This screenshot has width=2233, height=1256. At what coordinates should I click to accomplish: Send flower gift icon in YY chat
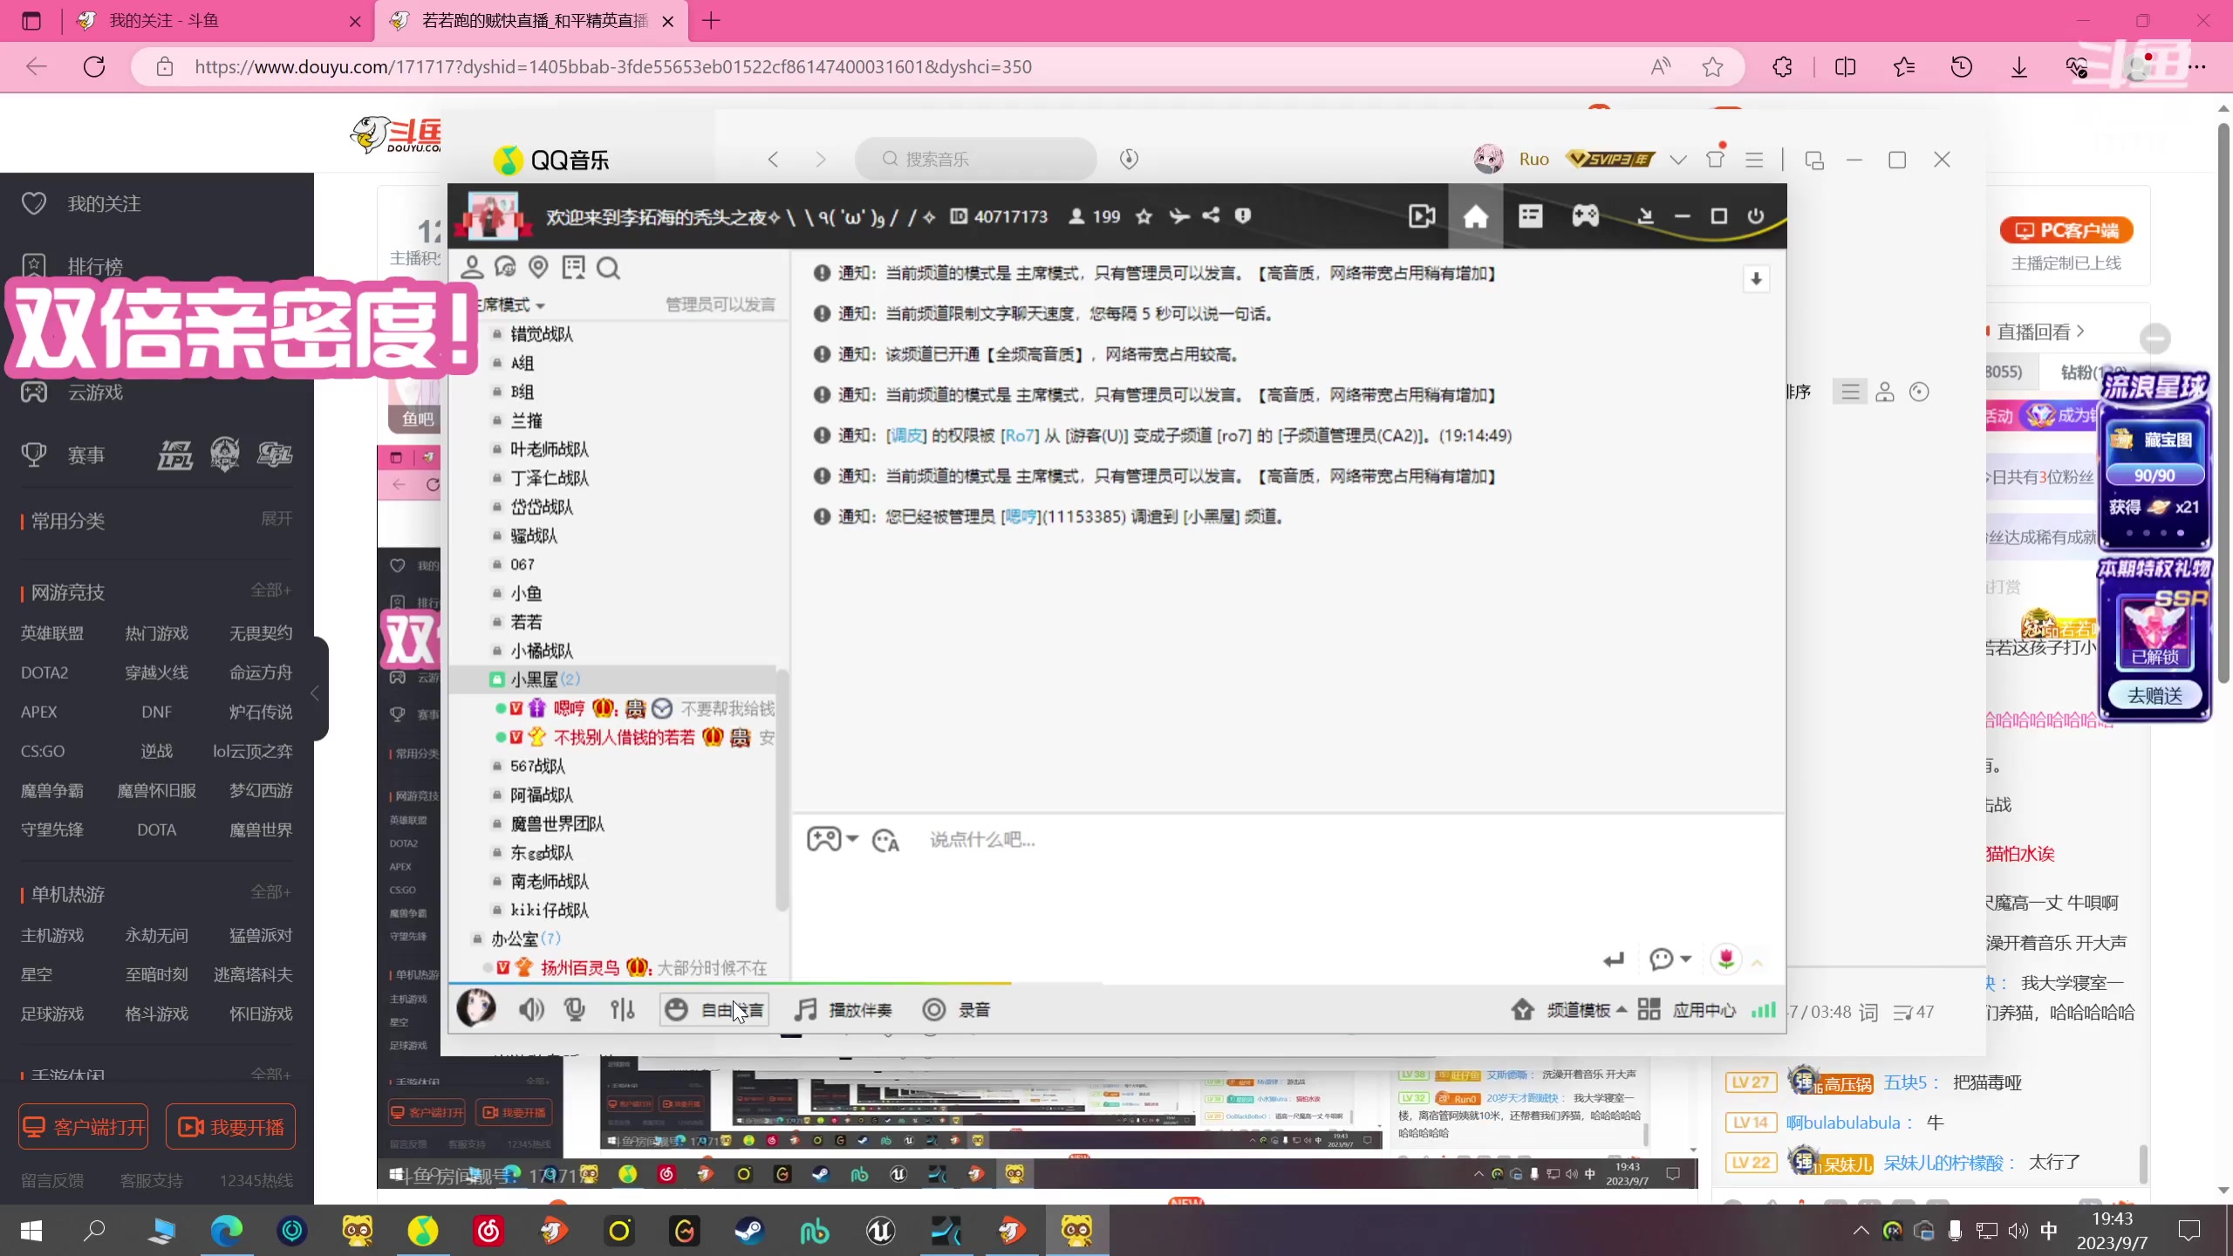coord(1726,959)
